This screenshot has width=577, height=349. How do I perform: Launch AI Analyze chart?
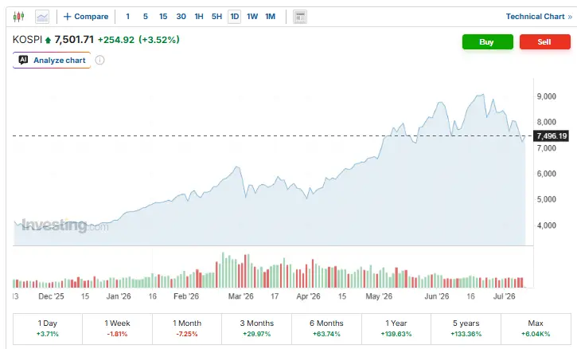tap(52, 60)
